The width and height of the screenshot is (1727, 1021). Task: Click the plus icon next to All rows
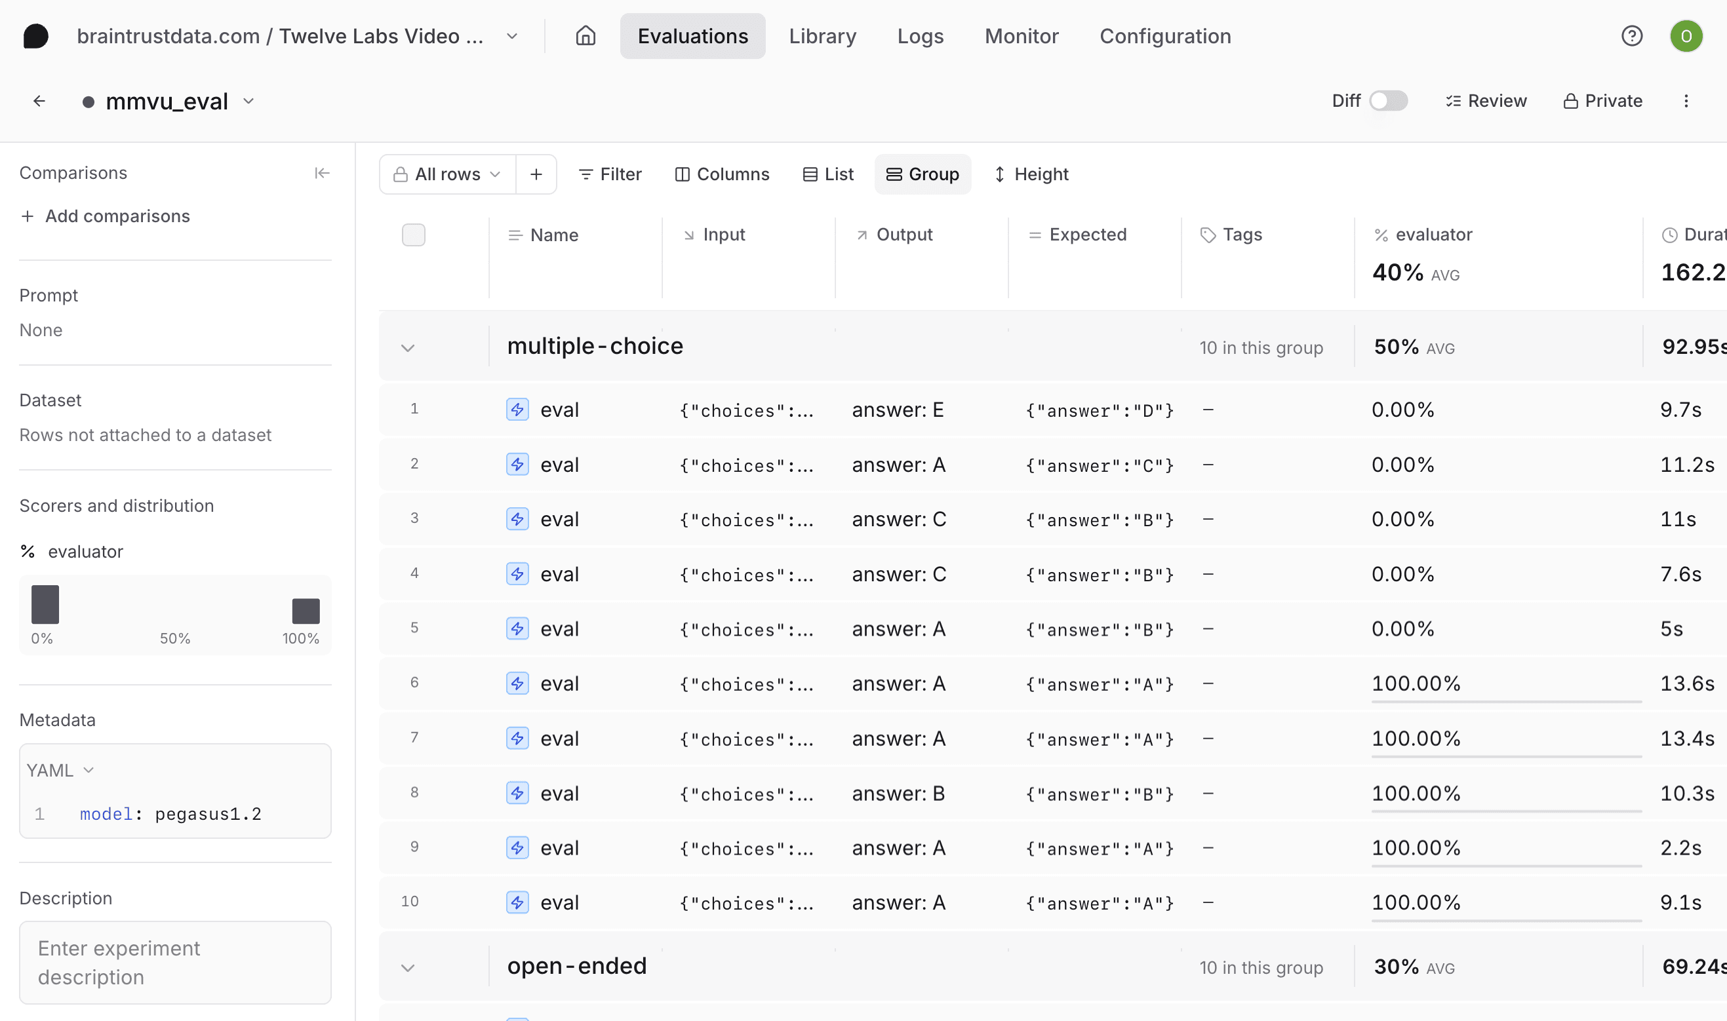click(x=536, y=174)
